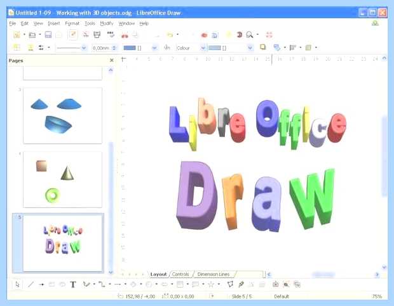Expand the New document dropdown arrow
The height and width of the screenshot is (306, 394).
(x=24, y=35)
